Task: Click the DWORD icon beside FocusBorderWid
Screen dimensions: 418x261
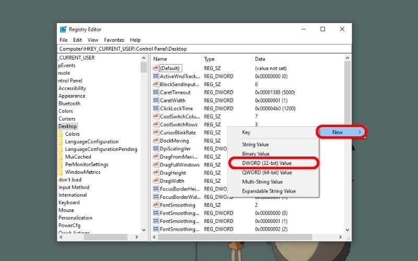Action: click(156, 197)
